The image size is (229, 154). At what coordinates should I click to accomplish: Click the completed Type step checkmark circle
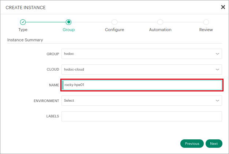pyautogui.click(x=23, y=22)
